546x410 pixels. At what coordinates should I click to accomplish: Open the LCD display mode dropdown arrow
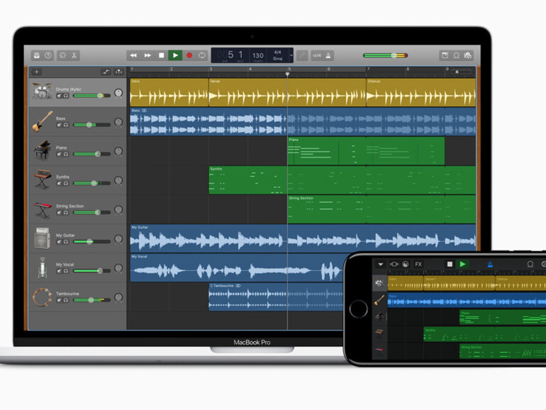tap(291, 55)
